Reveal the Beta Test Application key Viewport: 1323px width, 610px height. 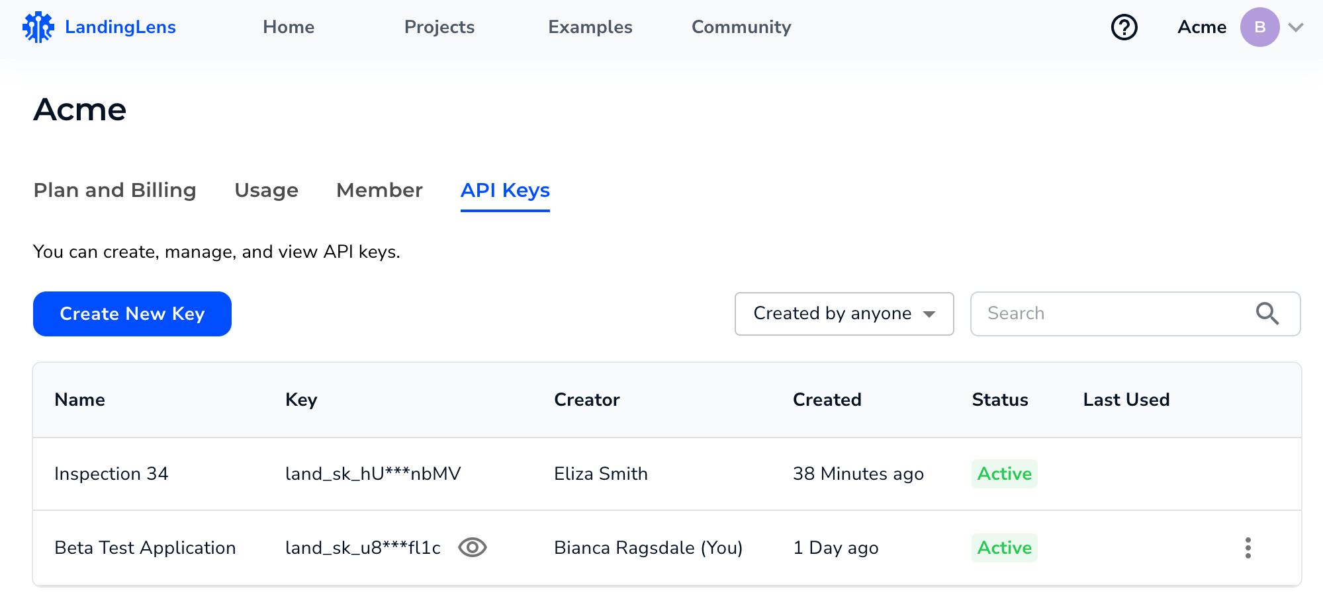click(473, 548)
